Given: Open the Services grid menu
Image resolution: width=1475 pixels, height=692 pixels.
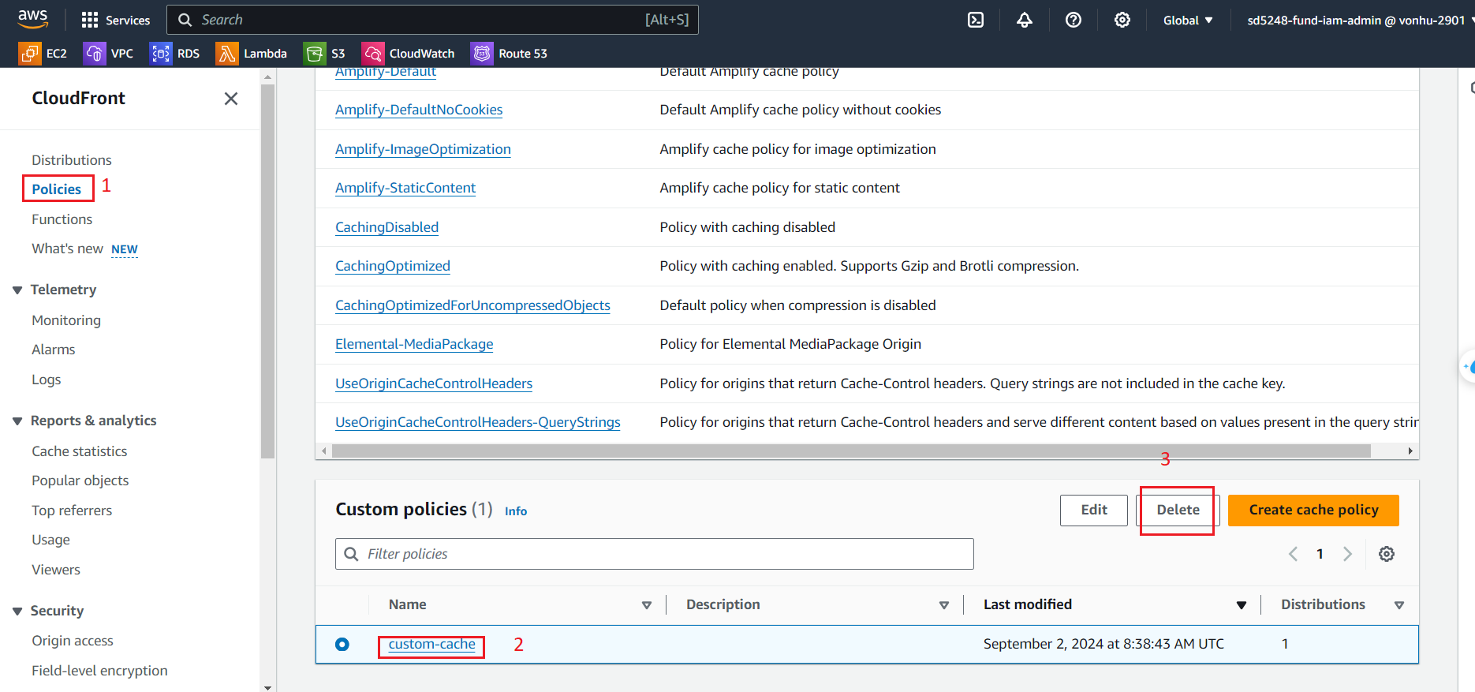Looking at the screenshot, I should pos(115,20).
